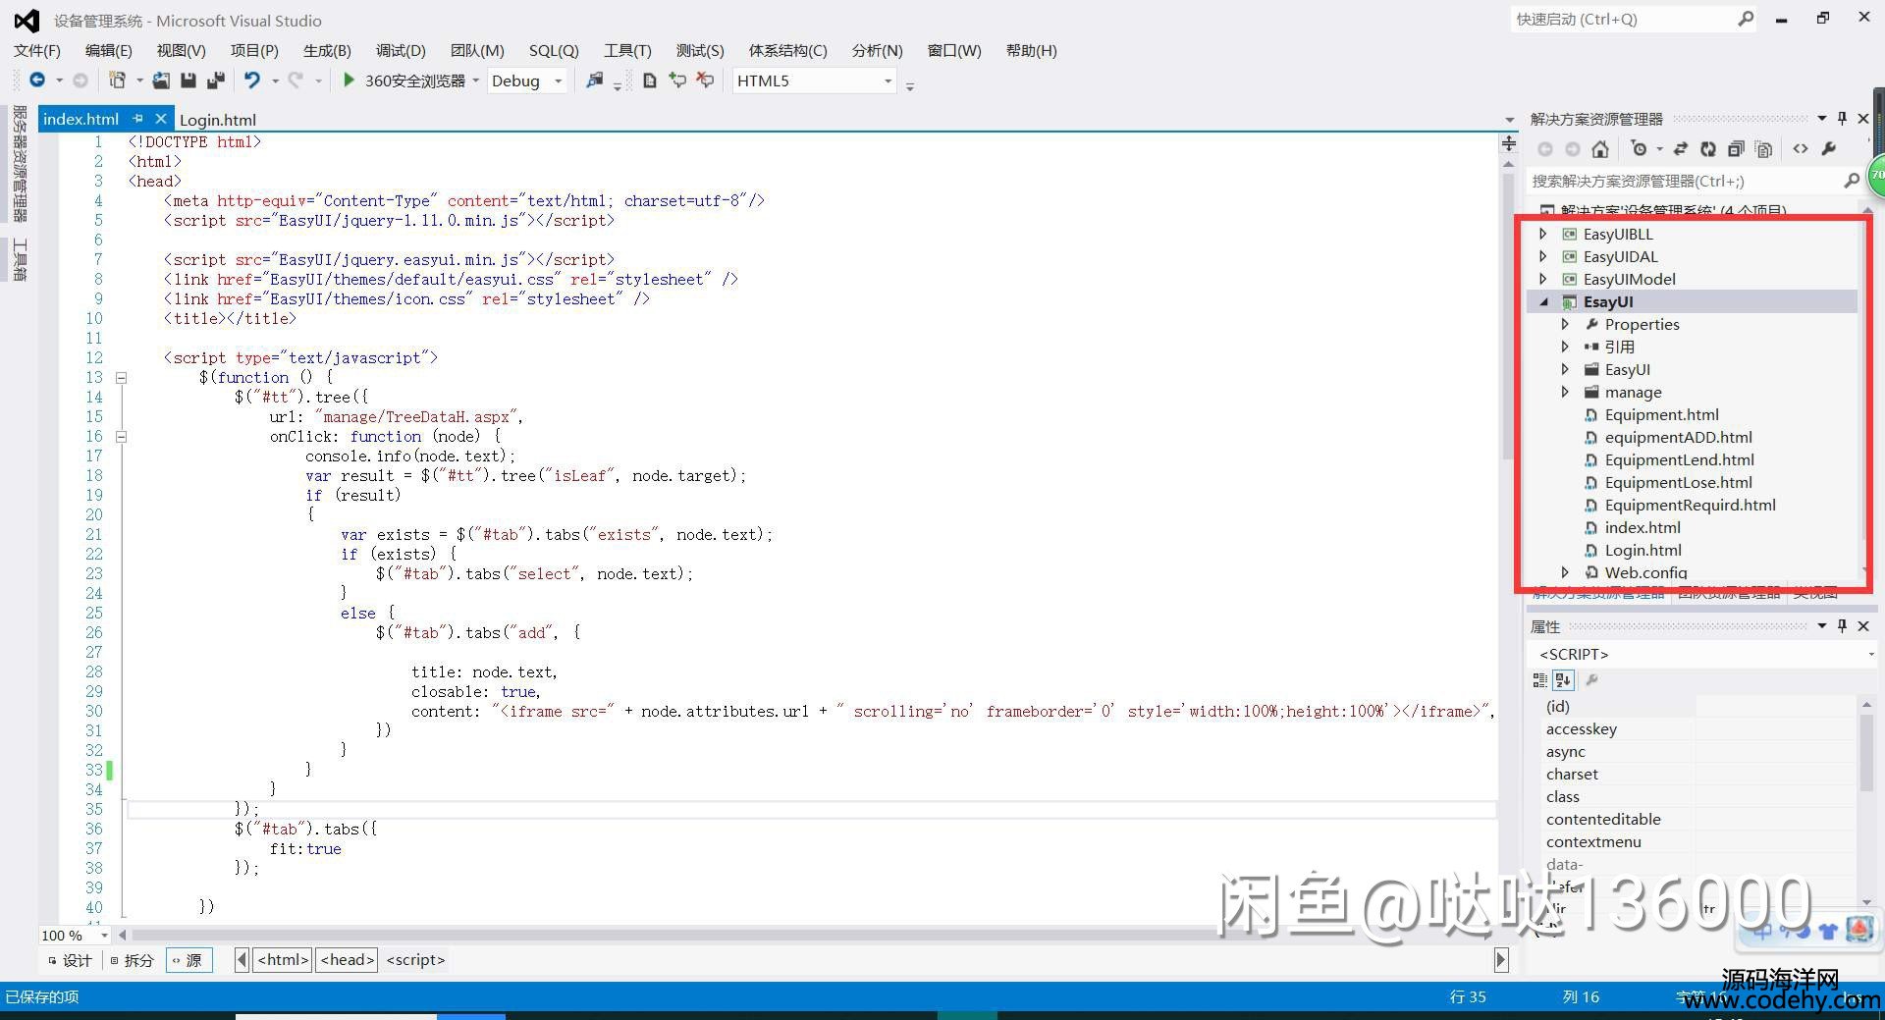Click the Navigate Backward toolbar icon
This screenshot has height=1020, width=1885.
tap(37, 81)
